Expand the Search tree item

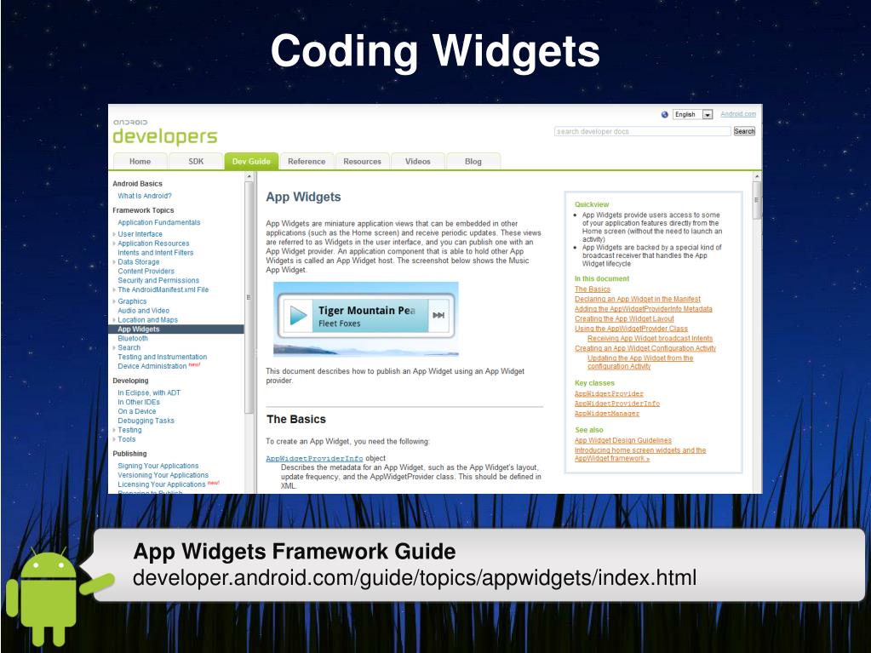[114, 348]
